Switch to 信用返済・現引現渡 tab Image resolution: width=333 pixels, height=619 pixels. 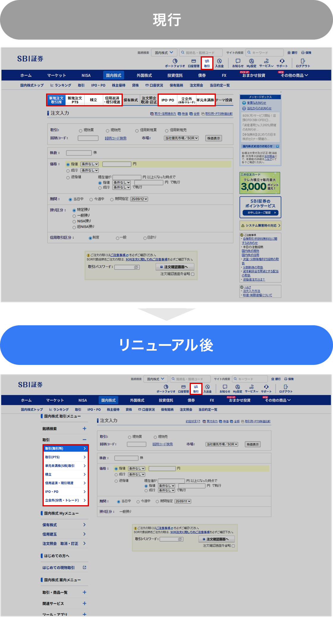(112, 100)
